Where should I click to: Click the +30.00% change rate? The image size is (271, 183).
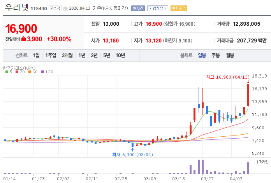pyautogui.click(x=59, y=39)
